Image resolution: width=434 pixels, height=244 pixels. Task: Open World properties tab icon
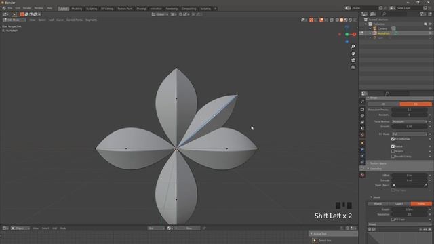click(x=362, y=135)
